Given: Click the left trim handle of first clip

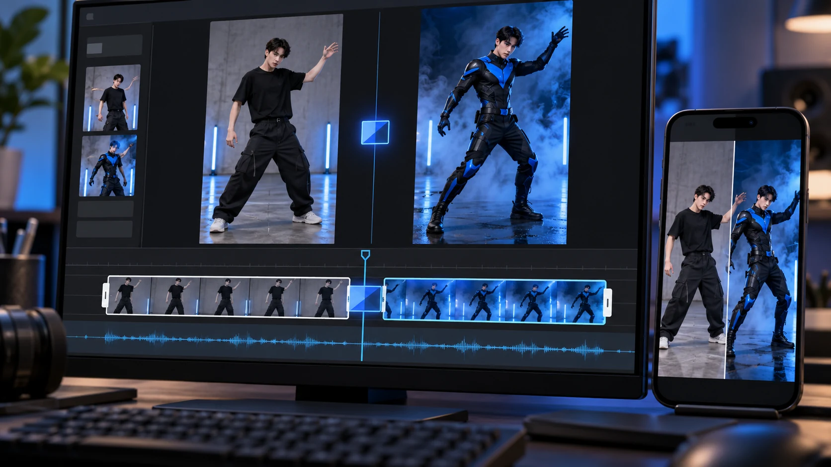Looking at the screenshot, I should 105,295.
